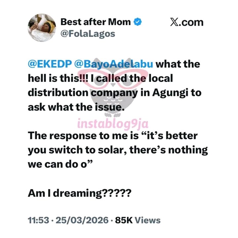
Task: Click the "Am I dreaming?????" line
Action: click(80, 193)
